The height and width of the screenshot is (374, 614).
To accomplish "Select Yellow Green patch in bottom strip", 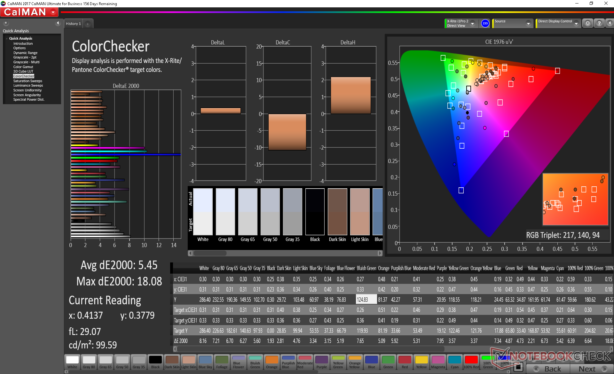I will 338,362.
